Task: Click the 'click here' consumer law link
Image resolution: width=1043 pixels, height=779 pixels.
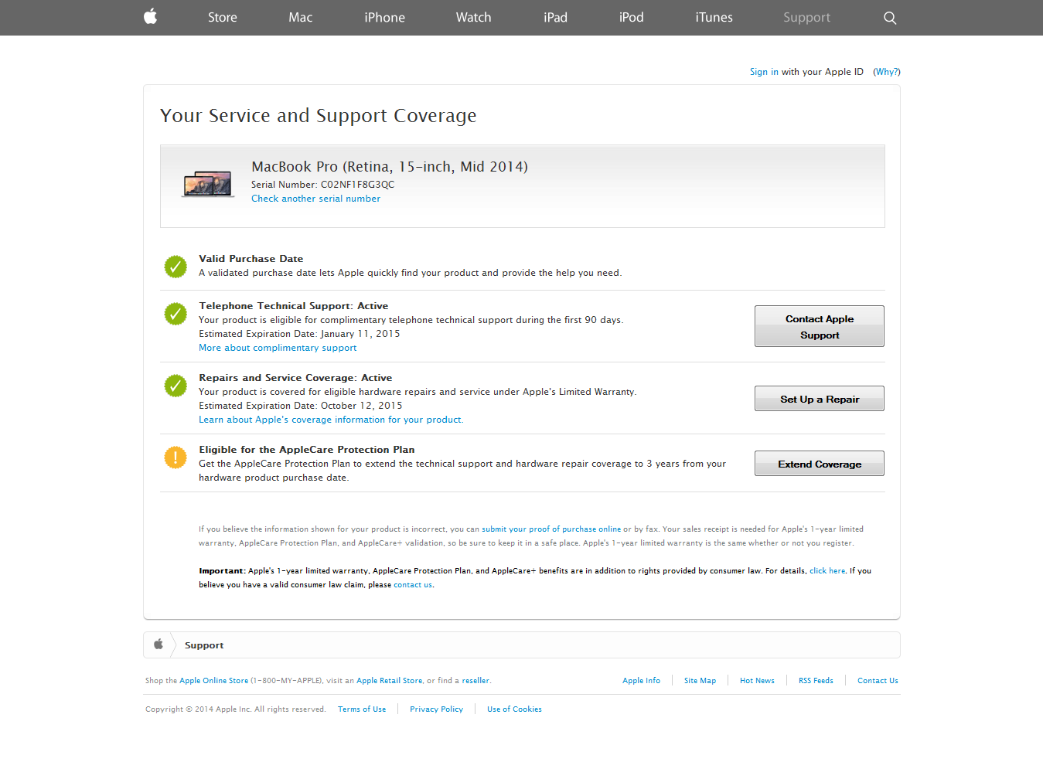Action: pyautogui.click(x=827, y=571)
